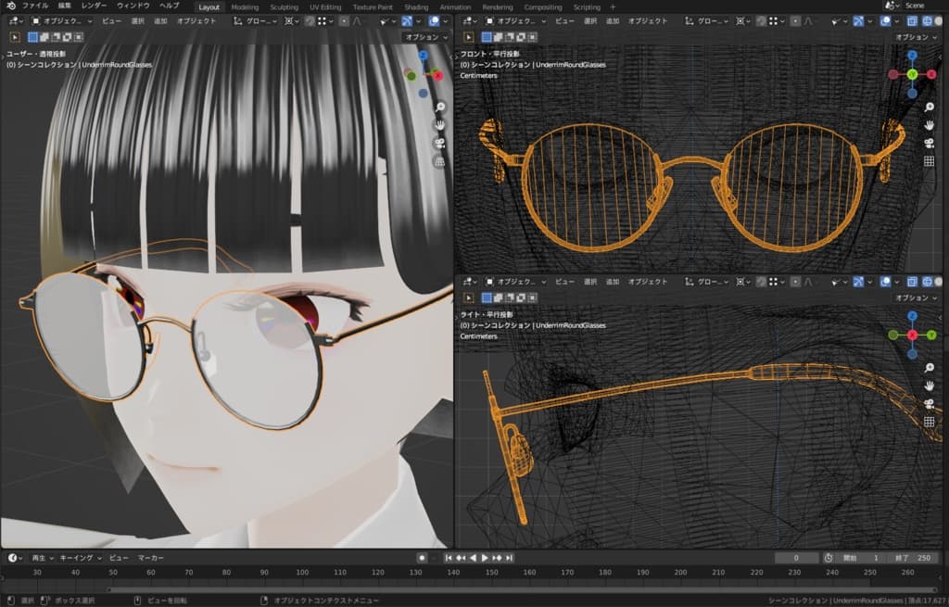Open object mode dropdown in perspective viewport

pos(61,20)
